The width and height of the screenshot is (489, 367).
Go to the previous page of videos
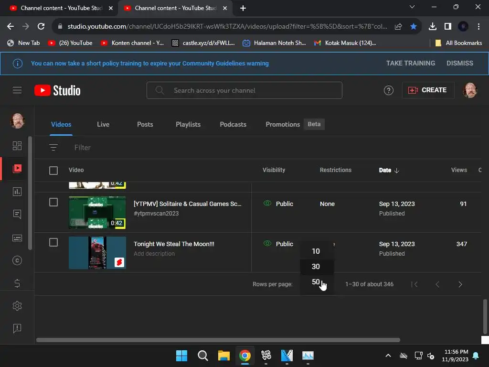click(437, 284)
